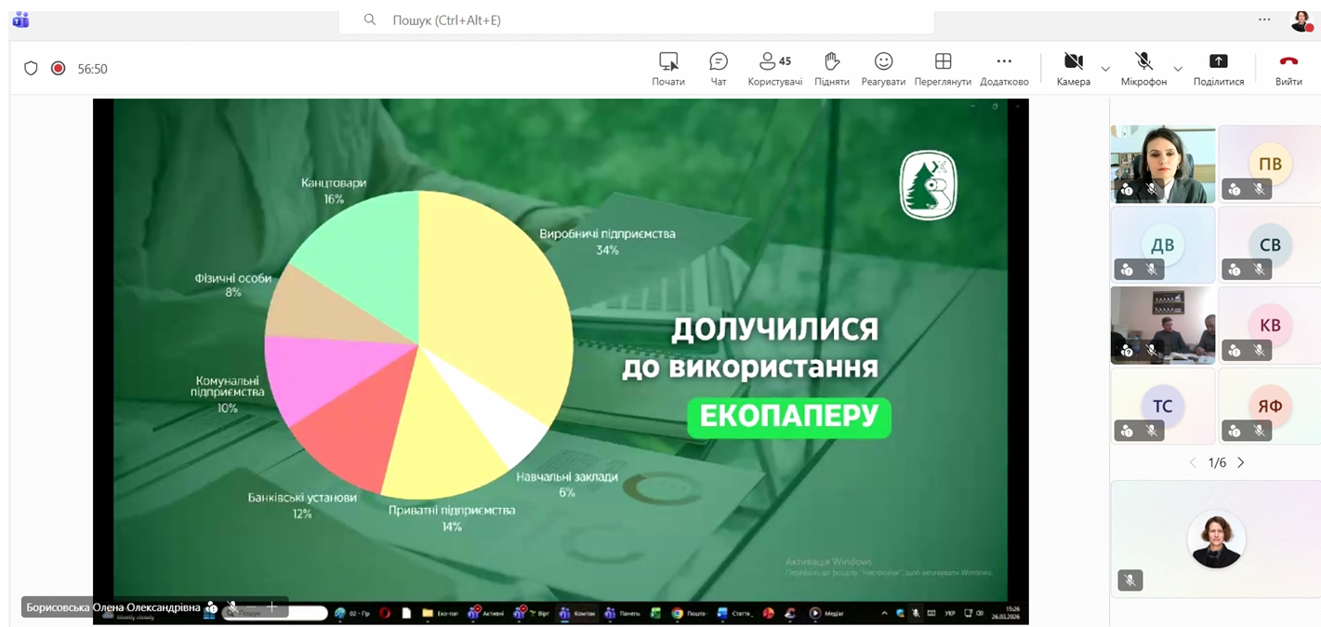Share screen with Поділитися button

(1218, 69)
